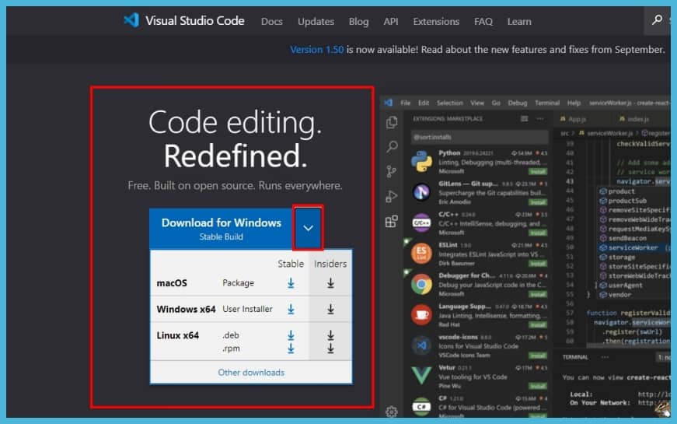Click the clear extensions list icon
This screenshot has height=424, width=677.
[524, 118]
